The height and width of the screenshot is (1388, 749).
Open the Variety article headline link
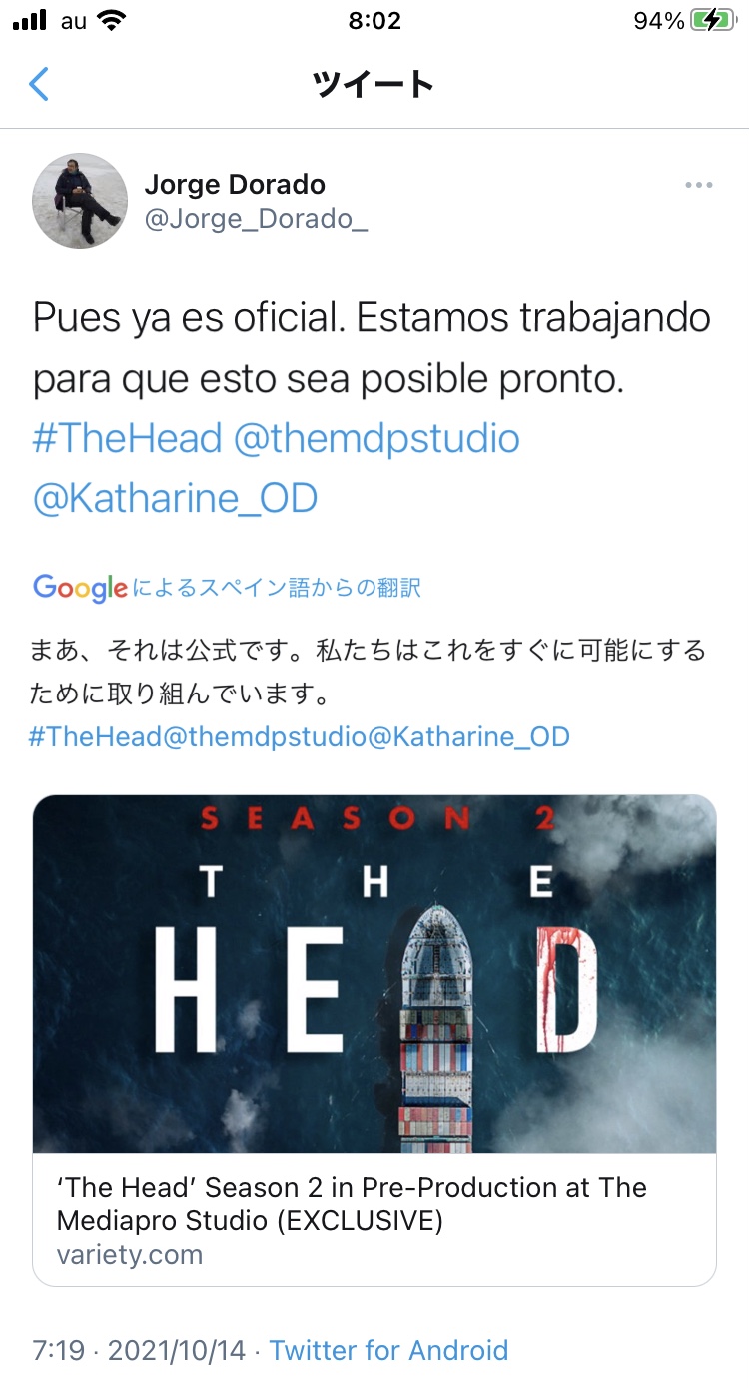[x=352, y=1204]
